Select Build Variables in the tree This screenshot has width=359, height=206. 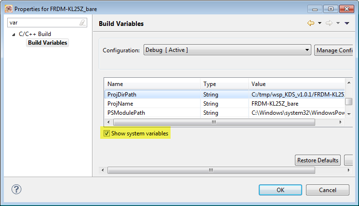pos(47,43)
